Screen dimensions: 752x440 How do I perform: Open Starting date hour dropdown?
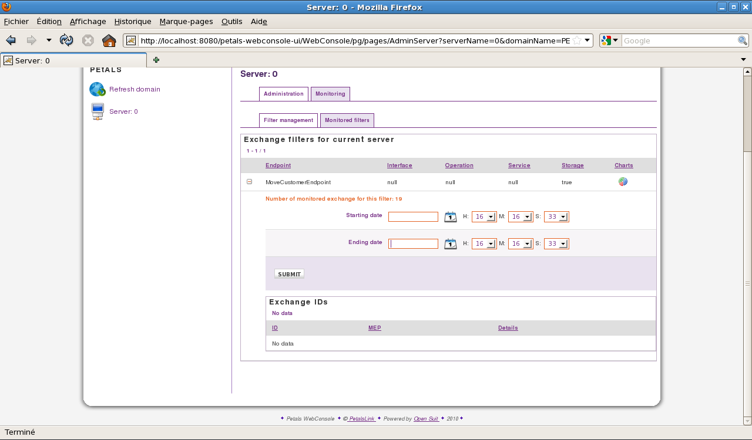coord(484,217)
